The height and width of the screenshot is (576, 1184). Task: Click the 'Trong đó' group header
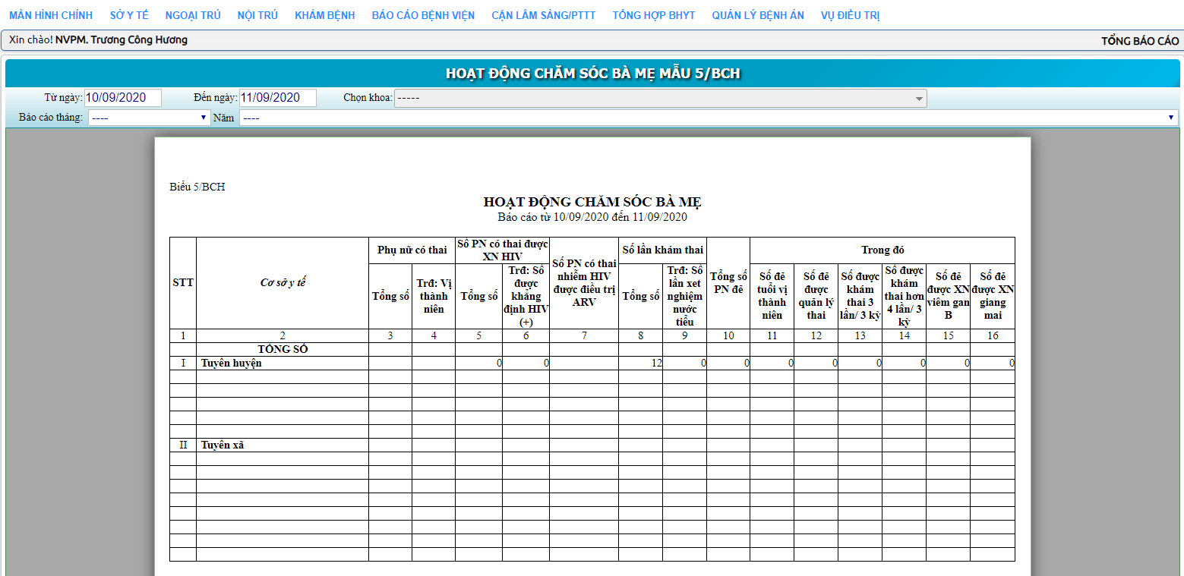882,250
